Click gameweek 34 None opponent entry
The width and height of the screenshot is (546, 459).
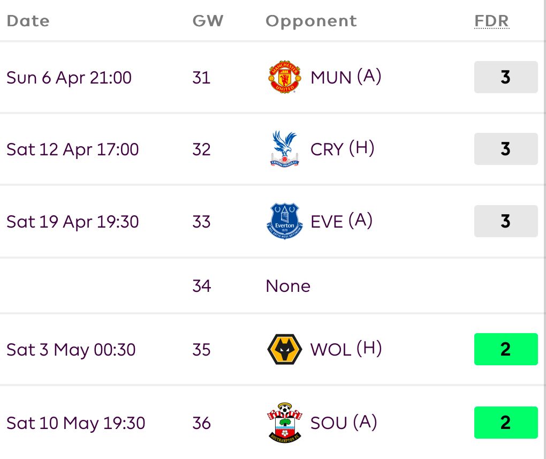287,286
